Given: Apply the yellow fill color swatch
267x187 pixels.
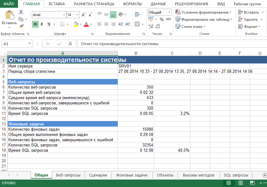Looking at the screenshot, I should [76, 24].
